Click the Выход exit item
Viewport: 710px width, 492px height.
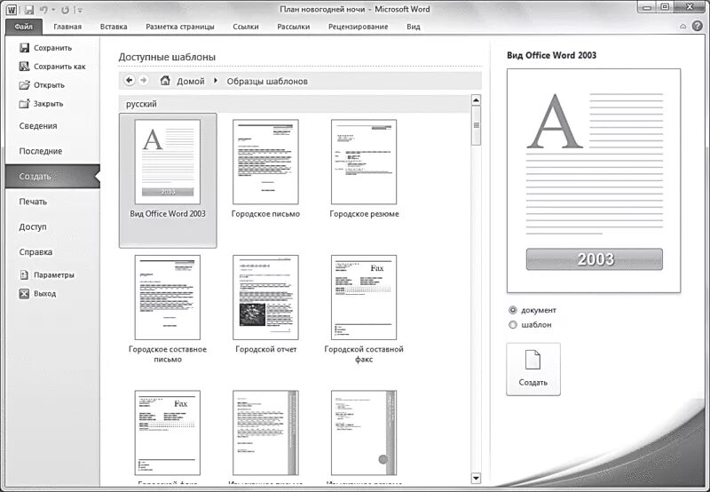tap(37, 293)
